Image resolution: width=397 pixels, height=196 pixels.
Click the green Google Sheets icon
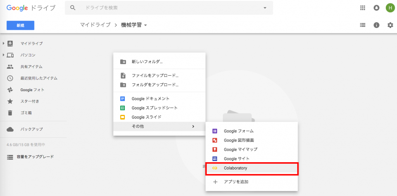tap(123, 108)
